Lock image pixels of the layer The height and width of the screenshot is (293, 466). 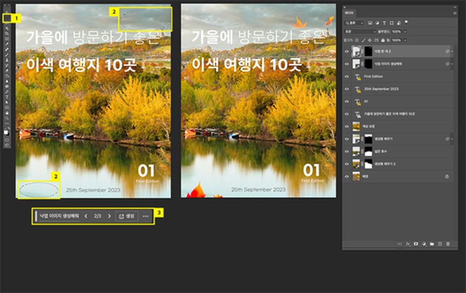click(363, 40)
